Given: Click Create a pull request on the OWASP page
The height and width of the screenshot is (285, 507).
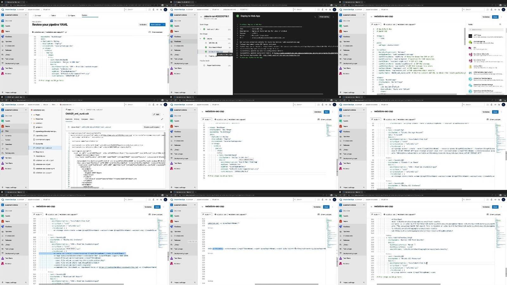Looking at the screenshot, I should point(152,127).
